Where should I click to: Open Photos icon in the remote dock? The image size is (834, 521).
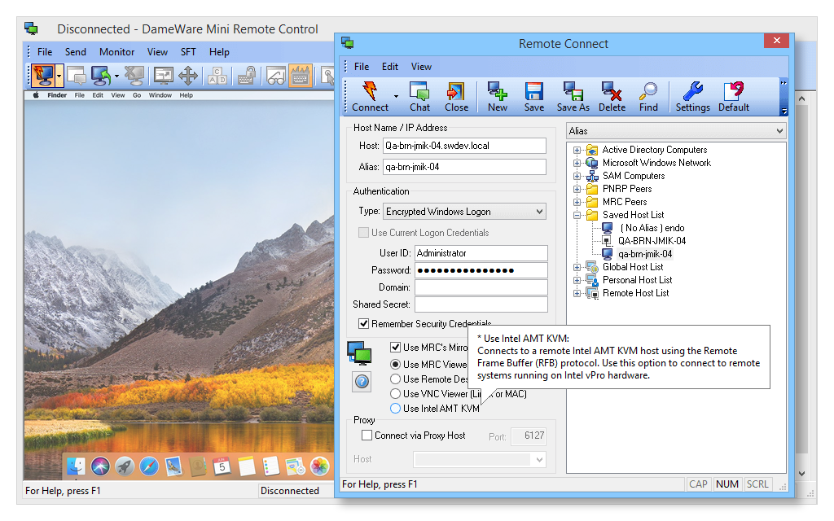click(319, 466)
